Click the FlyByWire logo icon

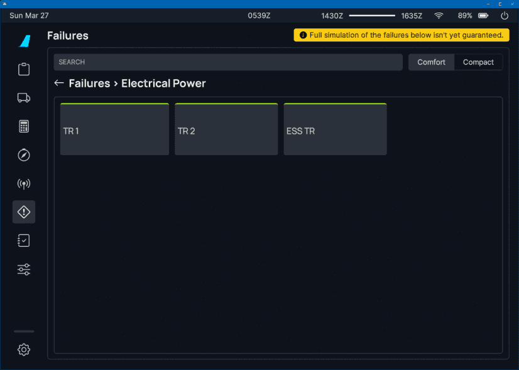pos(25,41)
